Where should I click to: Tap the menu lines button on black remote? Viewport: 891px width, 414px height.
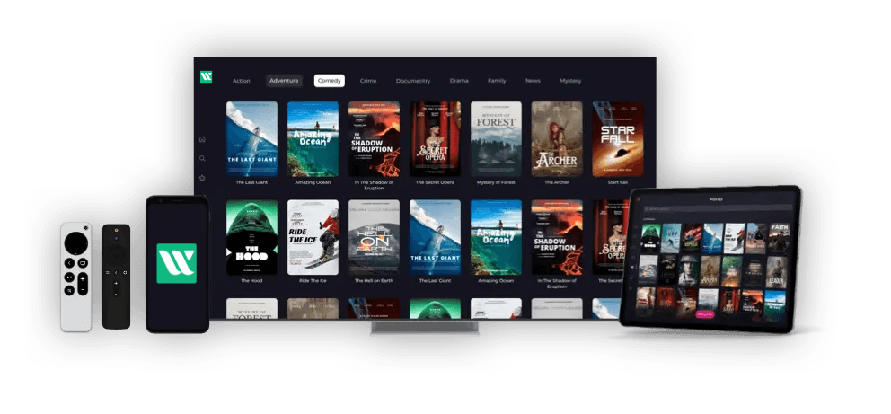click(108, 273)
